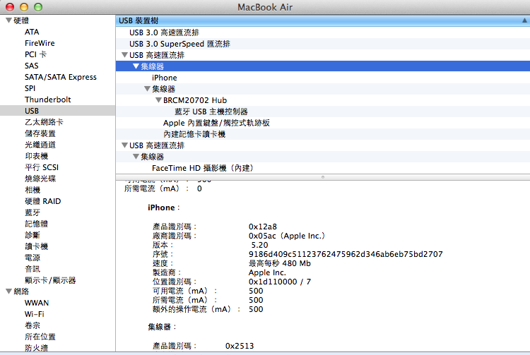Image resolution: width=530 pixels, height=355 pixels.
Task: Select 顯示卡/顯示器 in the sidebar
Action: [x=50, y=280]
